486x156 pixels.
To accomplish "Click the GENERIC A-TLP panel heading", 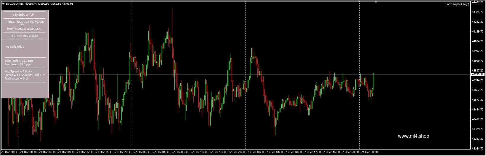I will pos(23,14).
